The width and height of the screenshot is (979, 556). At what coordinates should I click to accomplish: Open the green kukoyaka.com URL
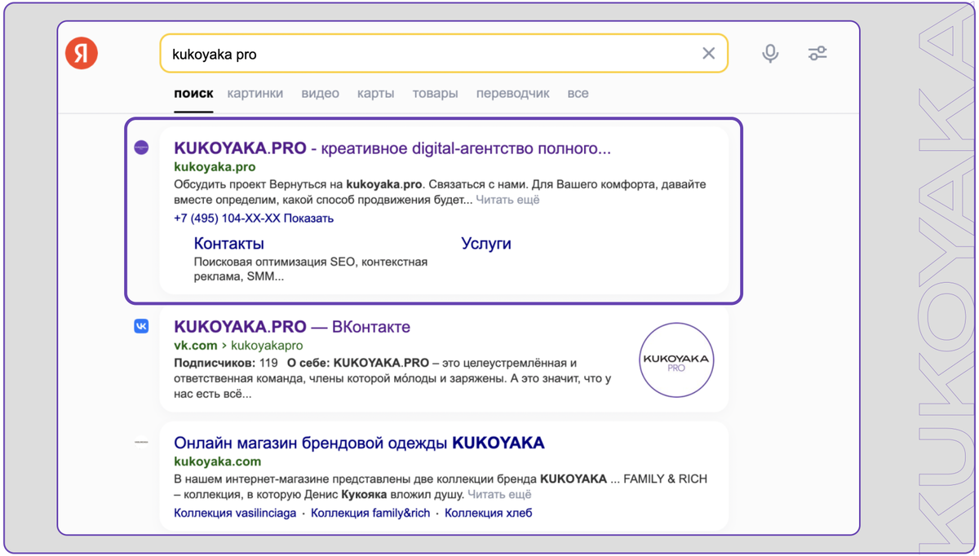click(x=218, y=461)
